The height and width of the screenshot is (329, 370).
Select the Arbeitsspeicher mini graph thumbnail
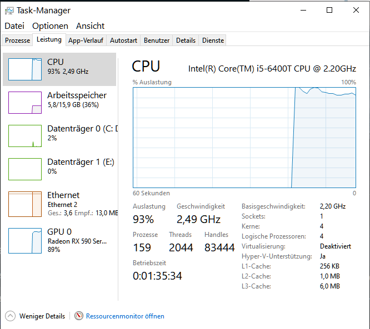pos(25,103)
